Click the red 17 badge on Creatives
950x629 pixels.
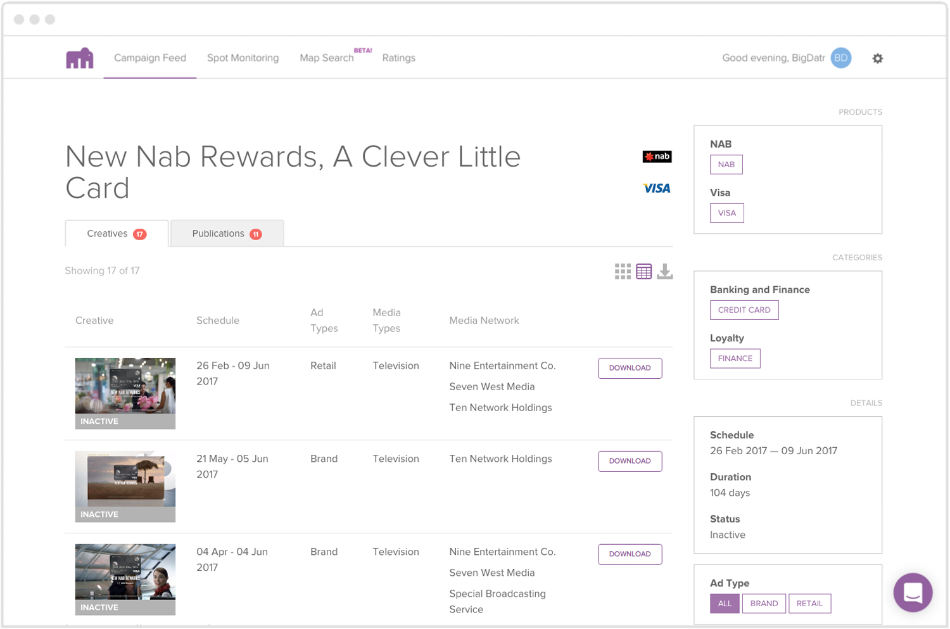pos(140,234)
